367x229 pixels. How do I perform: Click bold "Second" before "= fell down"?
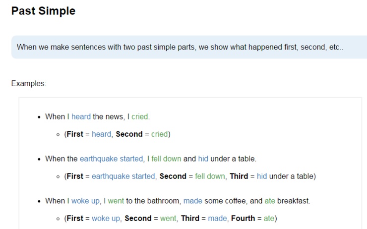coord(173,176)
